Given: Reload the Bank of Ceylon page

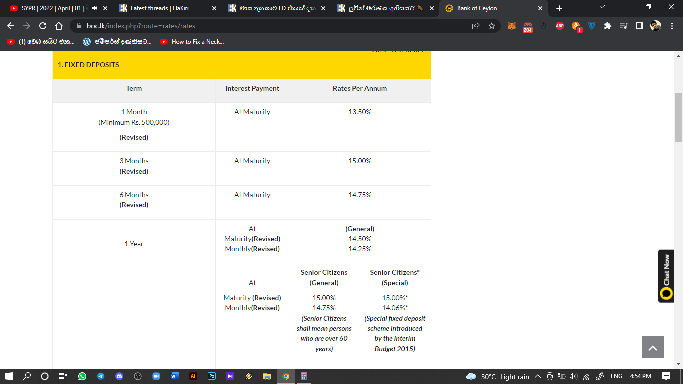Looking at the screenshot, I should (43, 26).
